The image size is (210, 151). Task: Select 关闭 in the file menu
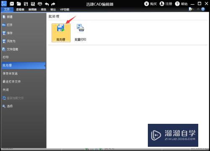pos(23,90)
